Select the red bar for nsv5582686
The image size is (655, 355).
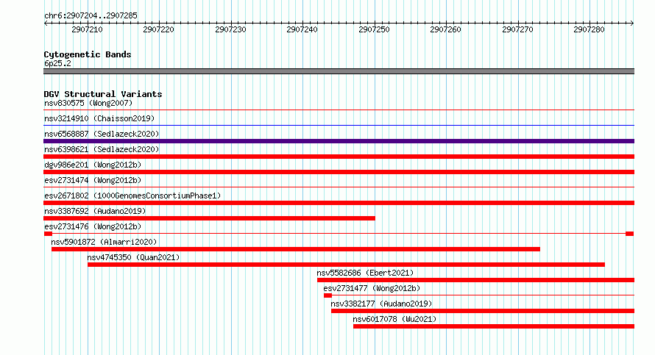[475, 280]
